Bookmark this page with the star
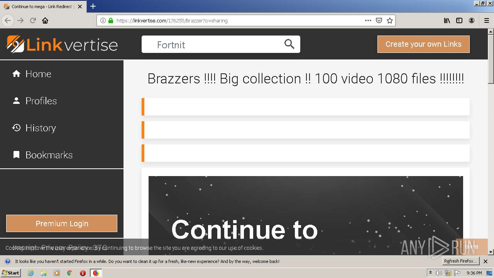Image resolution: width=494 pixels, height=278 pixels. (390, 20)
